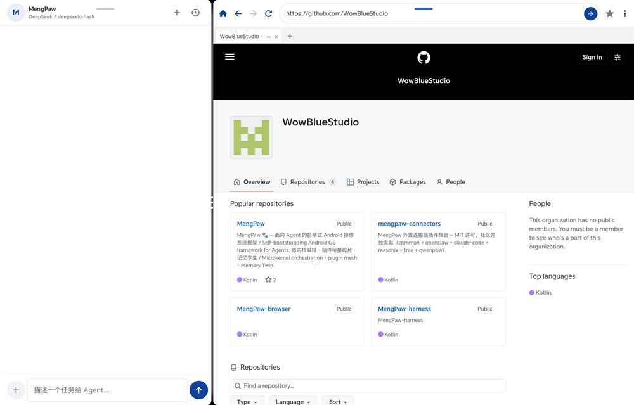Open mengpaw-connectors repository link
Viewport: 634px width, 405px height.
pyautogui.click(x=409, y=224)
